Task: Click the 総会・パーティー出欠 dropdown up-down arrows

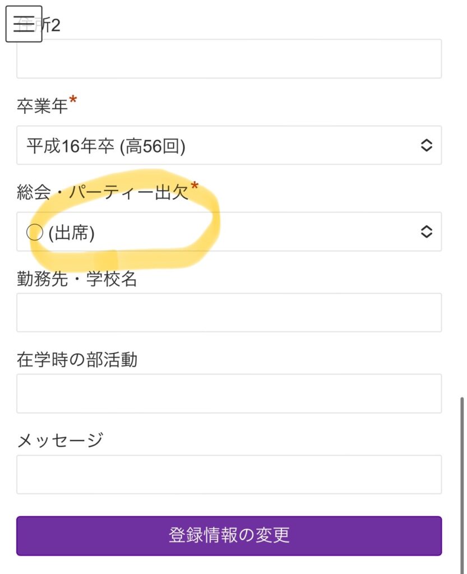Action: tap(426, 232)
